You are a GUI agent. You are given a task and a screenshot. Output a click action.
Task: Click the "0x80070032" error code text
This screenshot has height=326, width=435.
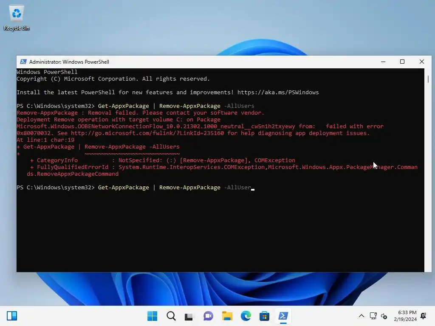[x=34, y=133]
